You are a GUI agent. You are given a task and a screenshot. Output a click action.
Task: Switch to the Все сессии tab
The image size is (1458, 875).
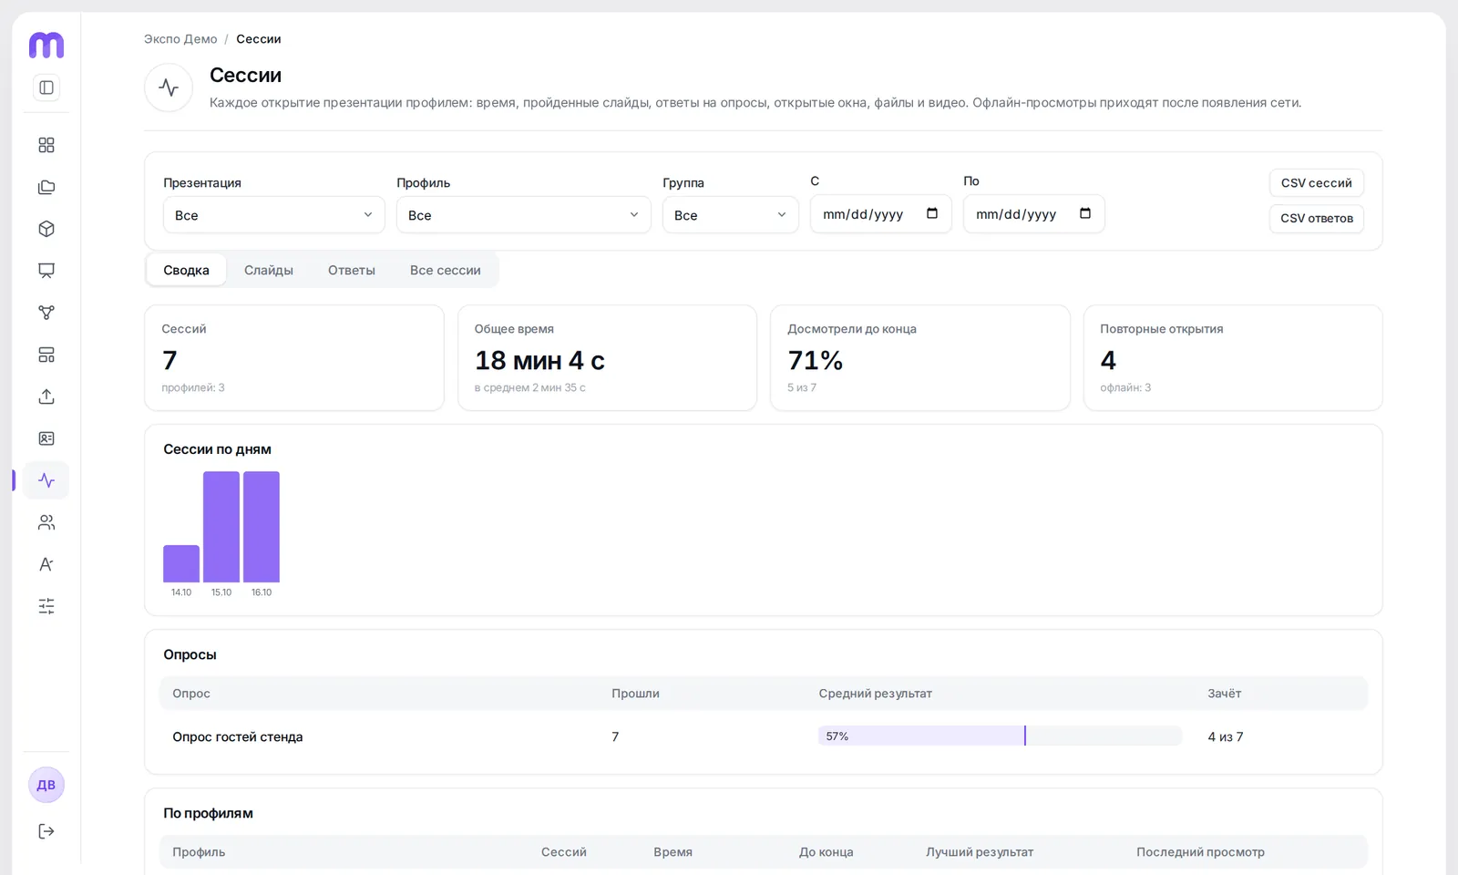[x=446, y=270]
